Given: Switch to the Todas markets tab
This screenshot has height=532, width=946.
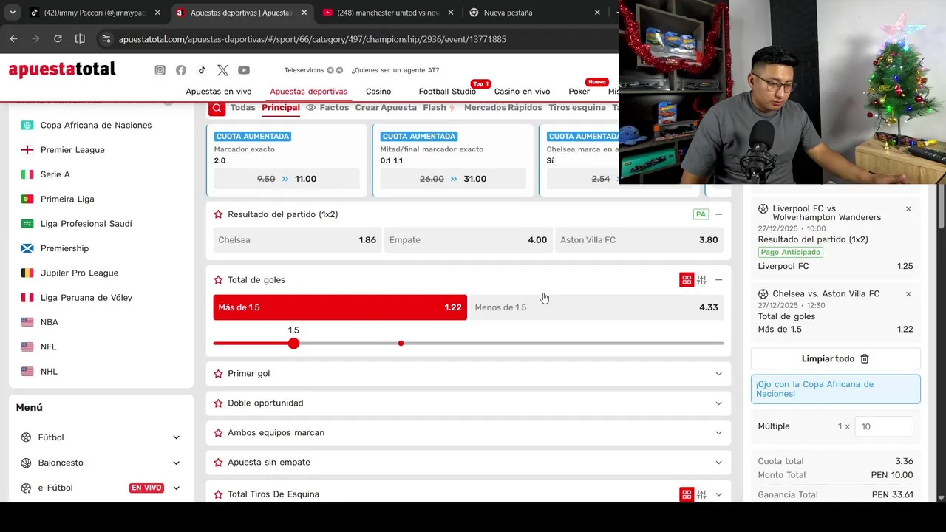Looking at the screenshot, I should coord(242,108).
